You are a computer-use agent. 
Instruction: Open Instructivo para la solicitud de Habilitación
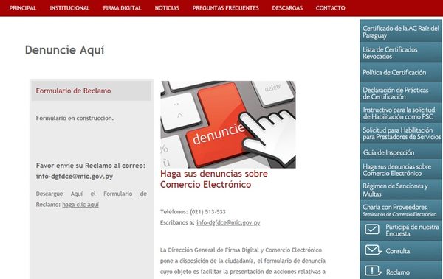click(x=401, y=113)
